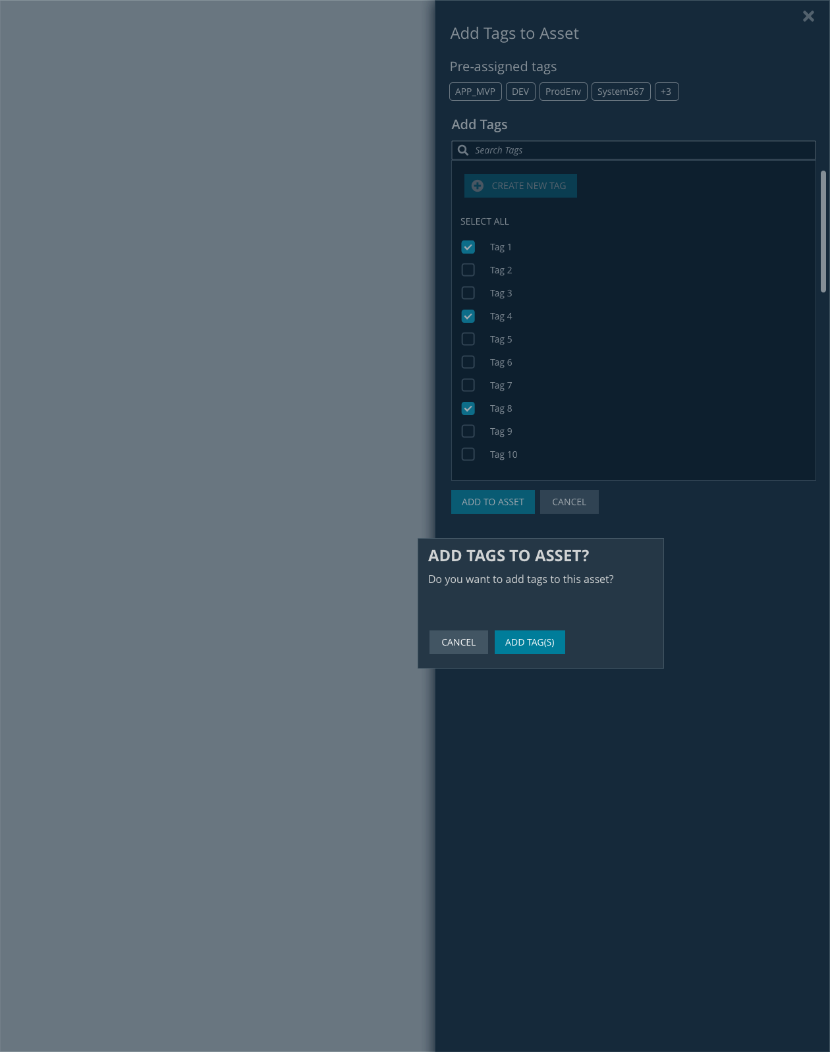Click the tag list scrollbar
This screenshot has height=1052, width=830.
coord(823,231)
